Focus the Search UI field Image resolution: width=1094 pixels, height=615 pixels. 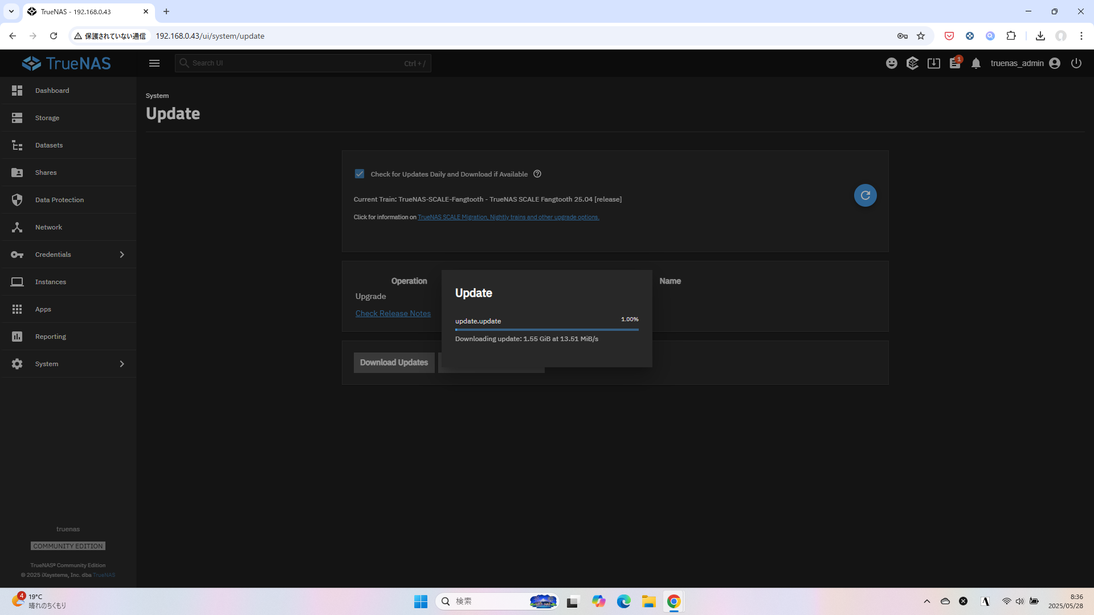coord(303,63)
